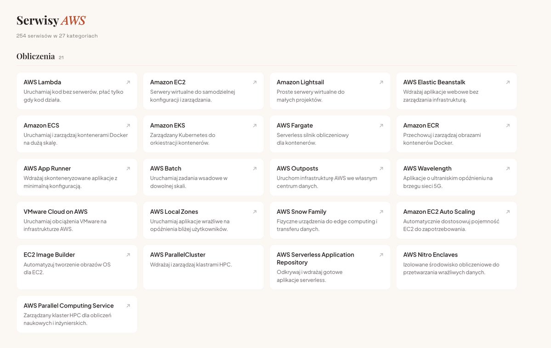The width and height of the screenshot is (551, 348).
Task: Click the '254 serwisów w 27 kategoriach' subtitle
Action: [57, 36]
